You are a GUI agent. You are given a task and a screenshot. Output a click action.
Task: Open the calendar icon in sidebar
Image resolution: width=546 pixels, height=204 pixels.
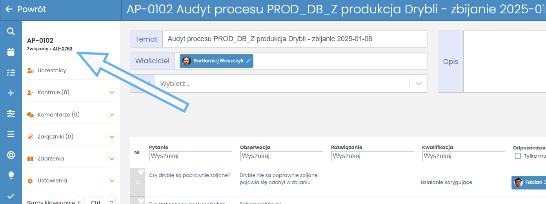pos(11,52)
